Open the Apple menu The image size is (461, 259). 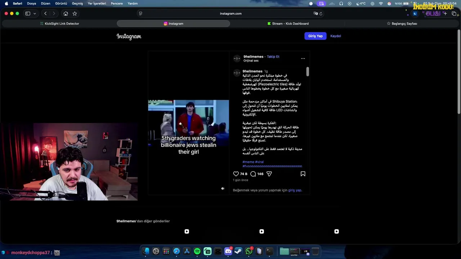(6, 4)
